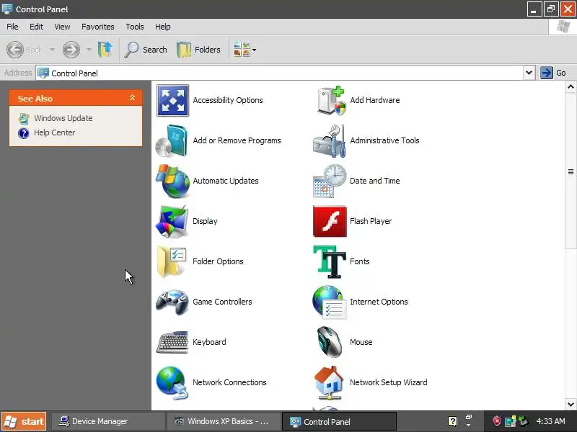
Task: Open the Mouse icon
Action: click(330, 342)
